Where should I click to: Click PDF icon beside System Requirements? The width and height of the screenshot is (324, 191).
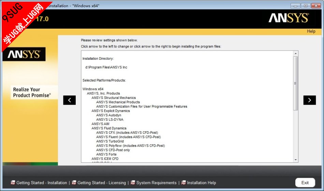[x=133, y=182]
